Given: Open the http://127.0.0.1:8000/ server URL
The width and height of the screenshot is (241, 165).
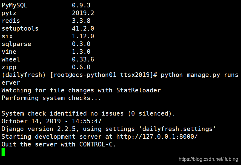Looking at the screenshot, I should click(x=157, y=137).
